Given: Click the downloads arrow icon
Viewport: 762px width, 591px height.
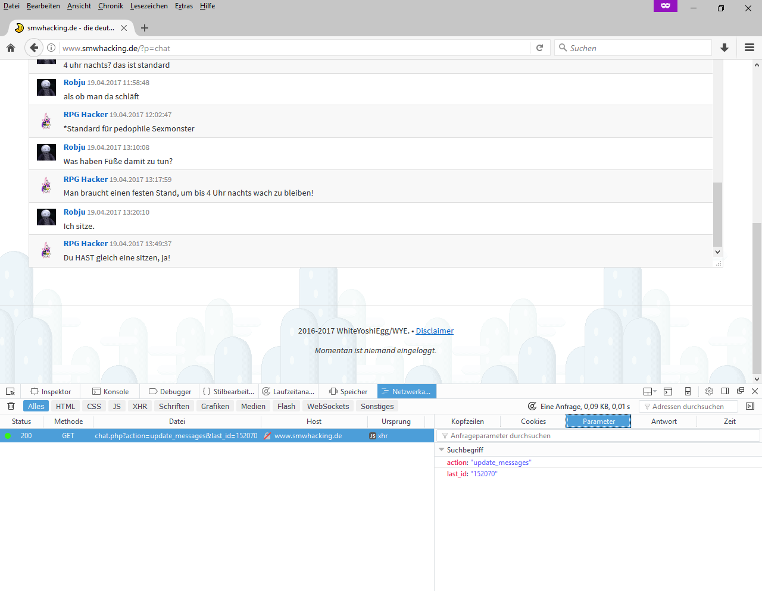Looking at the screenshot, I should coord(724,48).
